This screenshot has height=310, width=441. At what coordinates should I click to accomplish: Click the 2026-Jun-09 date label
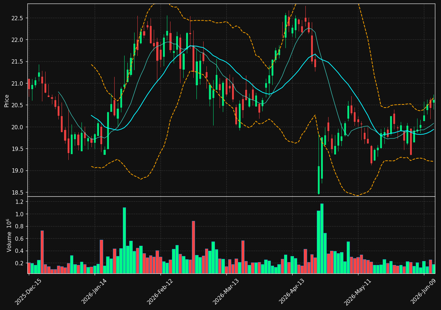pyautogui.click(x=424, y=291)
